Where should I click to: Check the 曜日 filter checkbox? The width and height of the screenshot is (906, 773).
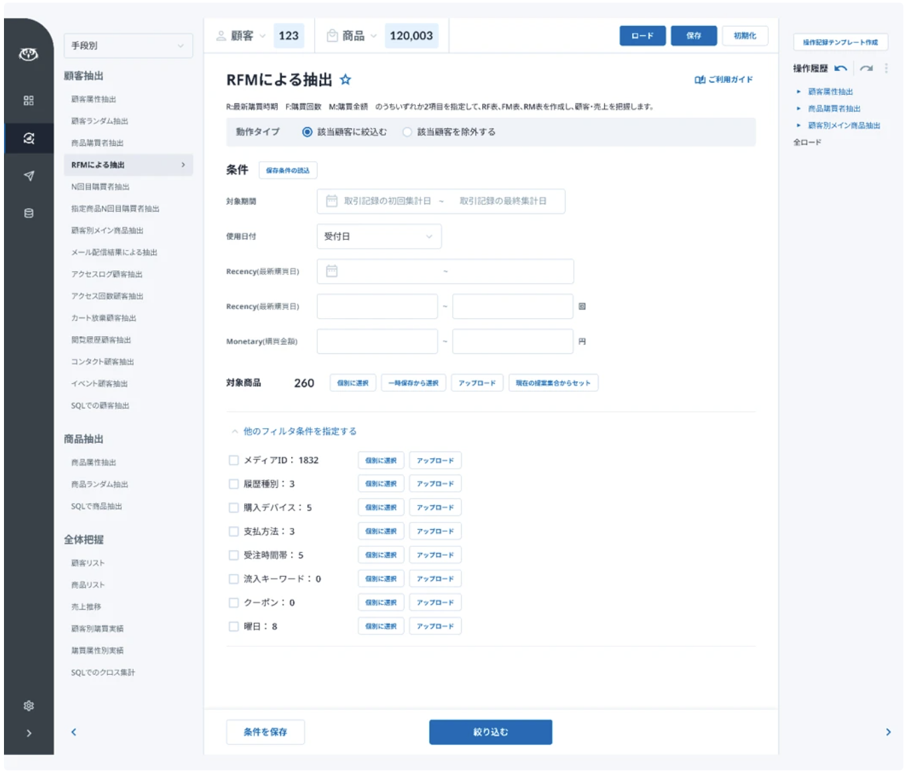tap(233, 626)
